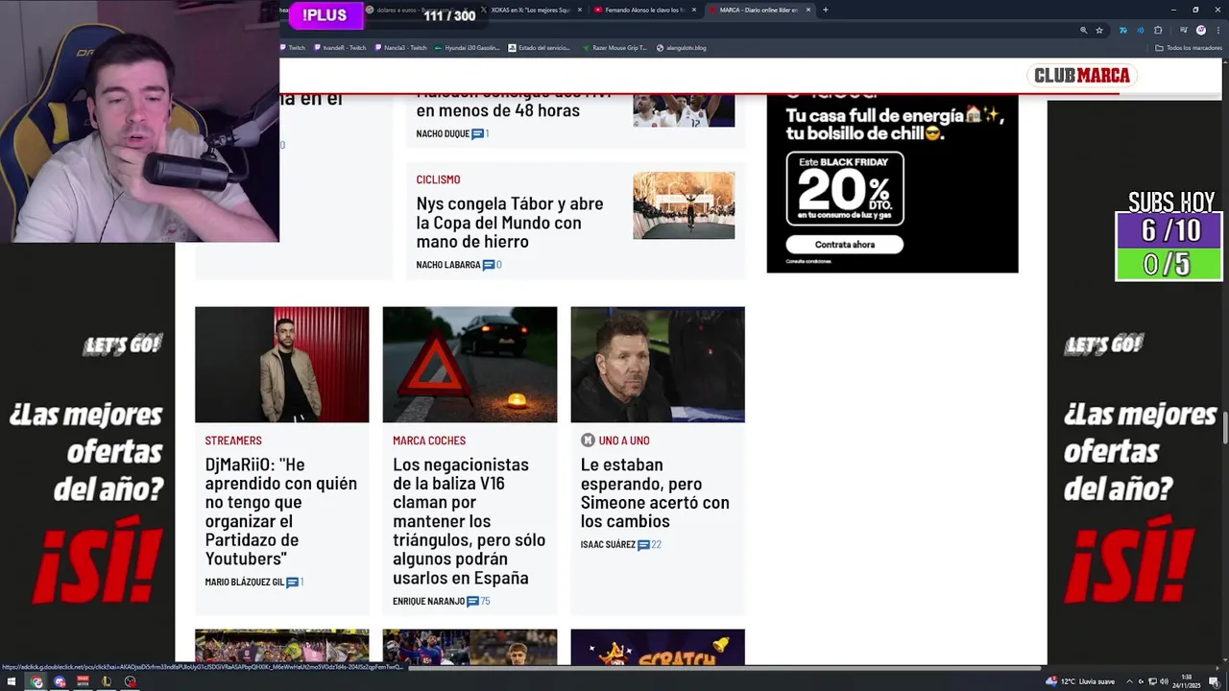This screenshot has width=1229, height=691.
Task: Open the Nys congela Tábor headline
Action: point(510,223)
